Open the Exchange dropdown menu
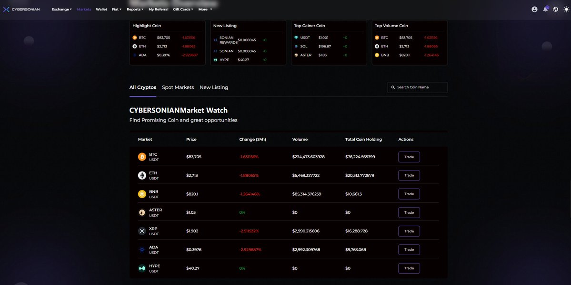The height and width of the screenshot is (285, 571). pyautogui.click(x=60, y=9)
